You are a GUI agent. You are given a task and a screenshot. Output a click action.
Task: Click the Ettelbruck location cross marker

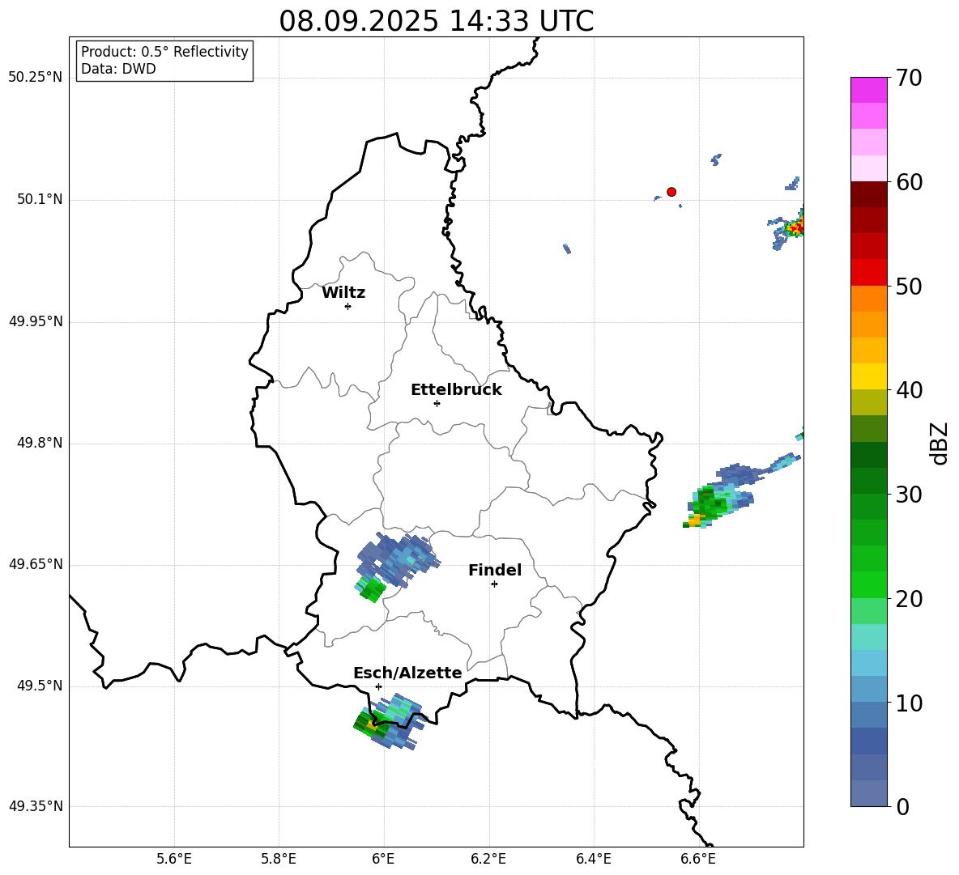click(437, 403)
